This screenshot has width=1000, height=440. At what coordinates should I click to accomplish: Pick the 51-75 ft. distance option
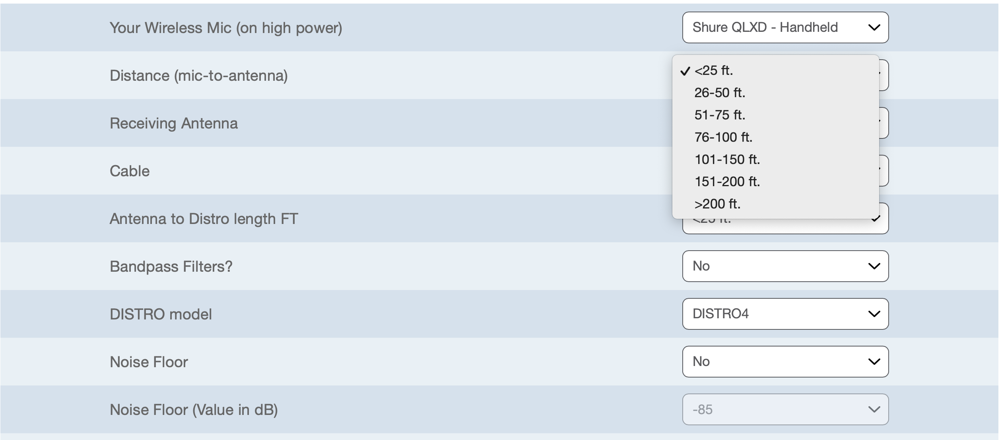(720, 115)
